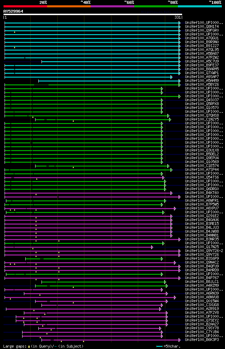Click the UniRef100_B4P767 label

(202, 278)
